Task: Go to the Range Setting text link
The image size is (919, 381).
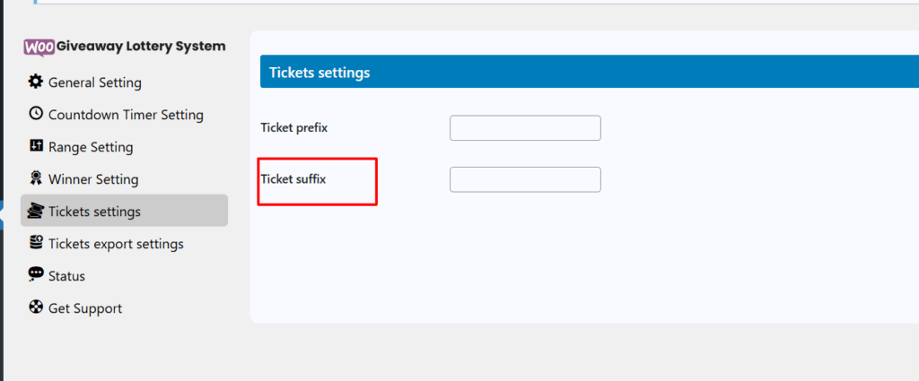Action: (x=91, y=147)
